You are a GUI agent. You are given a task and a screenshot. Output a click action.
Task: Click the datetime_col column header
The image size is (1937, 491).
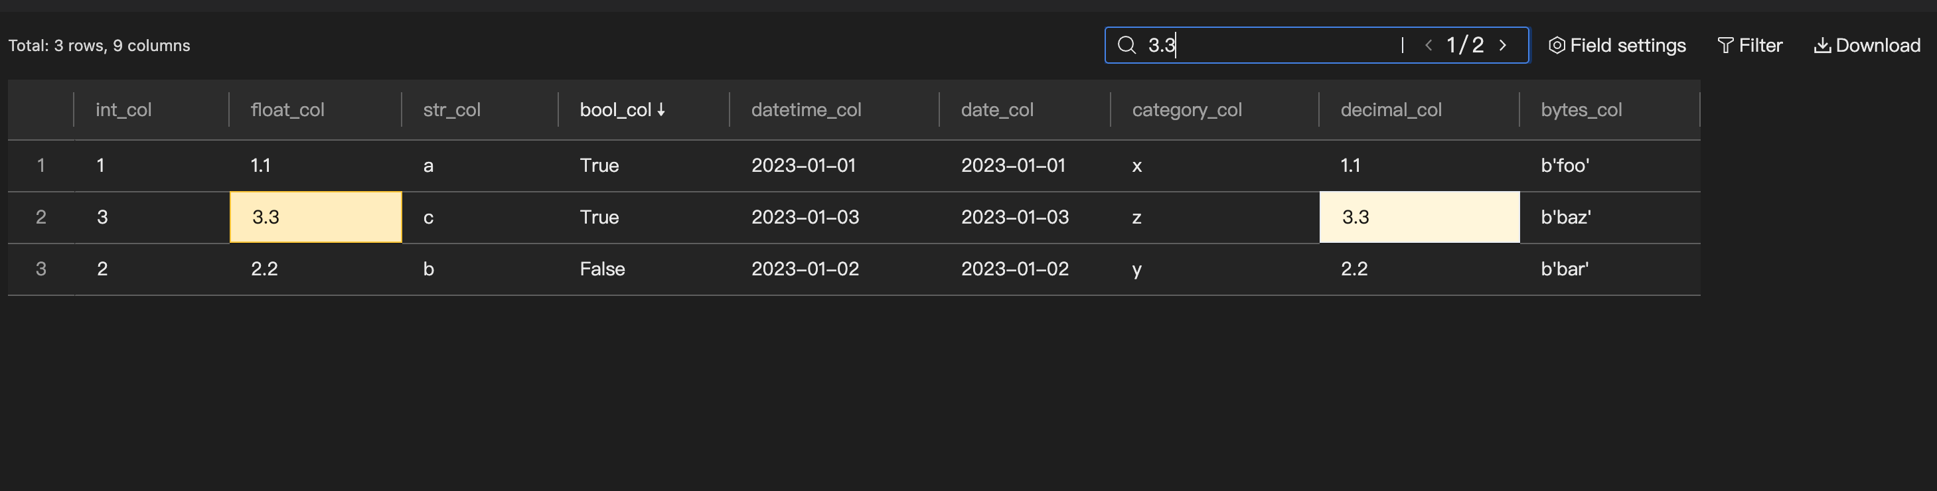[806, 109]
